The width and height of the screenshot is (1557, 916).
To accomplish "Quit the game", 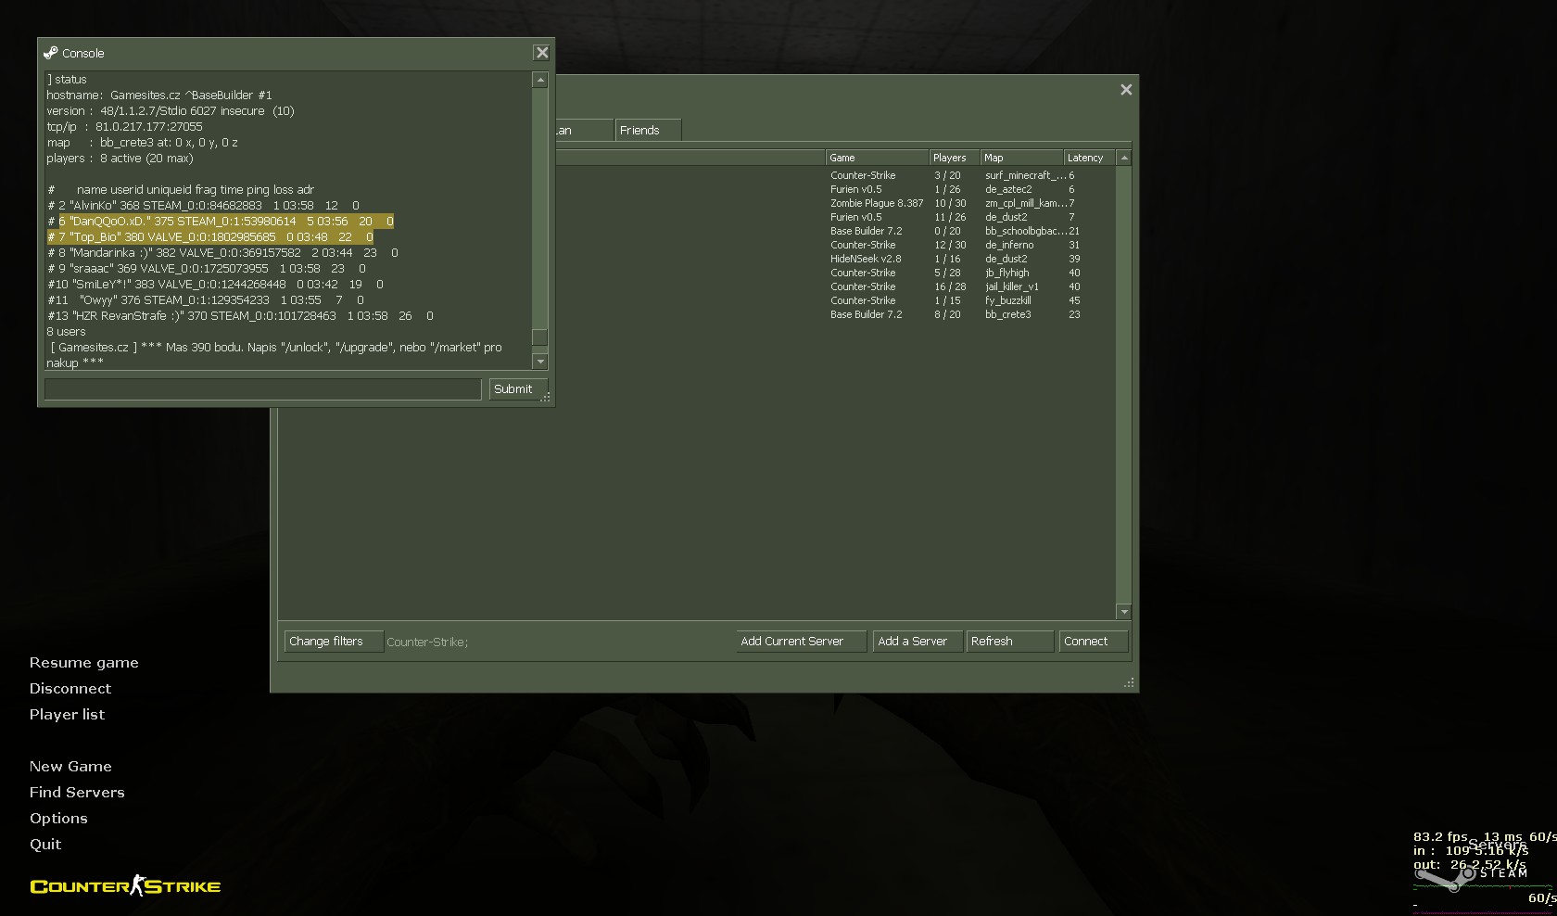I will [x=45, y=845].
